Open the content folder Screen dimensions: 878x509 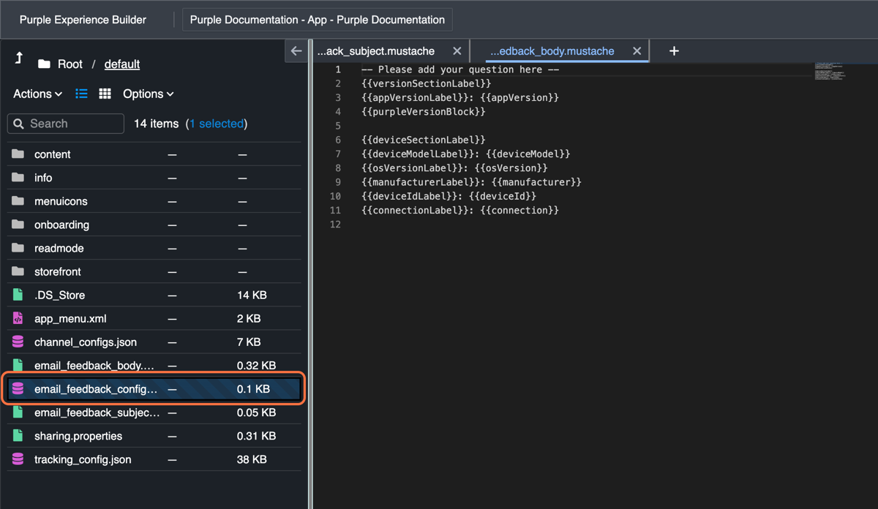tap(53, 154)
